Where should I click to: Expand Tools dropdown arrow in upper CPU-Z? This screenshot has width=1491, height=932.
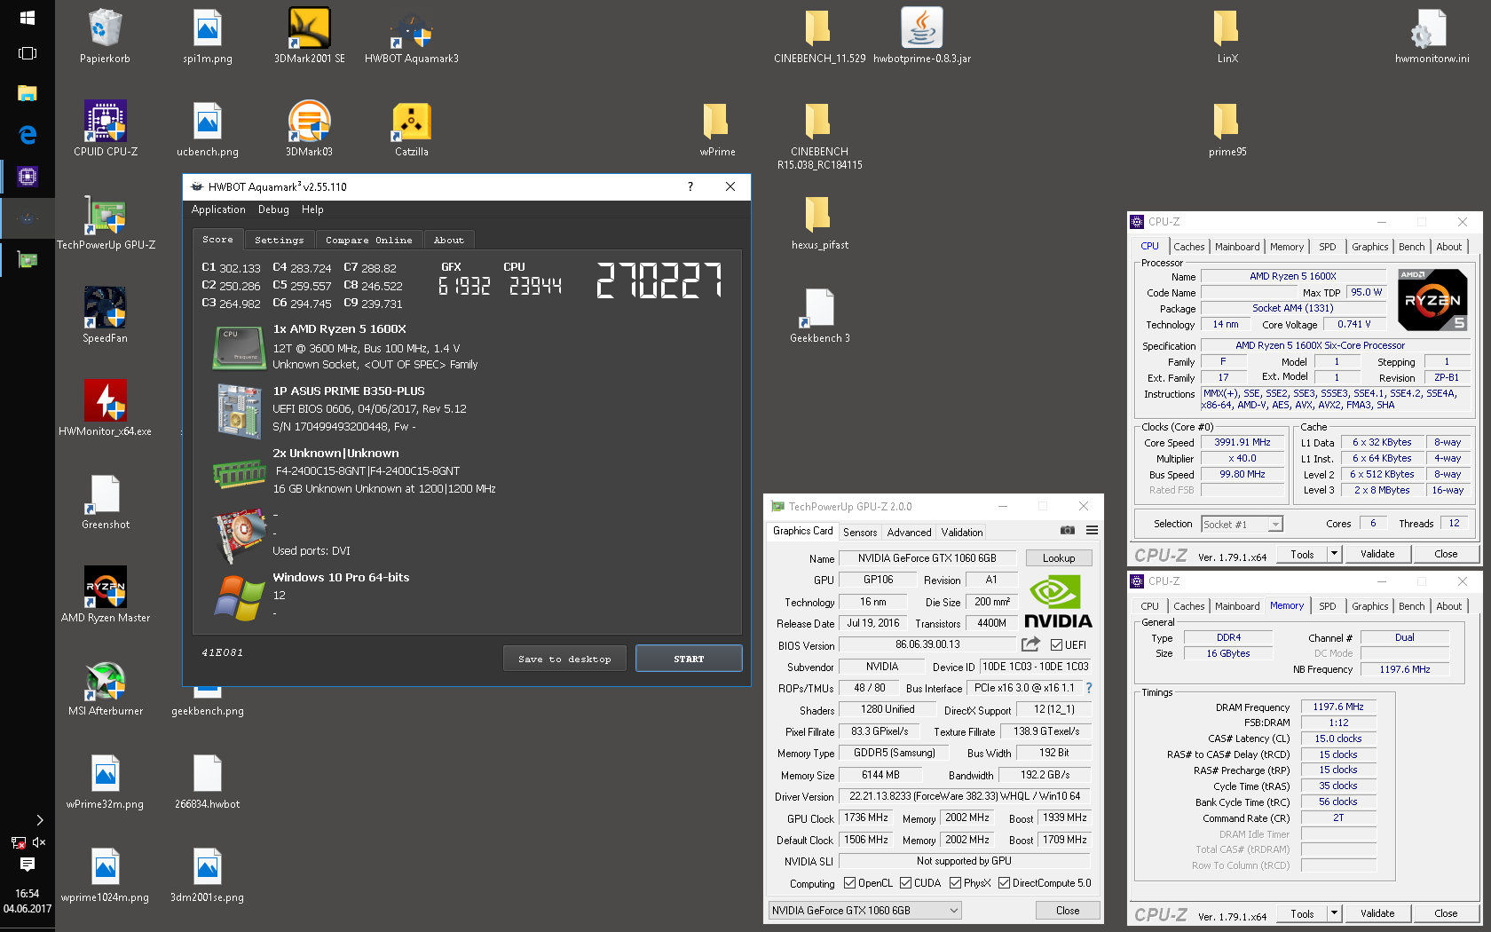tap(1333, 554)
